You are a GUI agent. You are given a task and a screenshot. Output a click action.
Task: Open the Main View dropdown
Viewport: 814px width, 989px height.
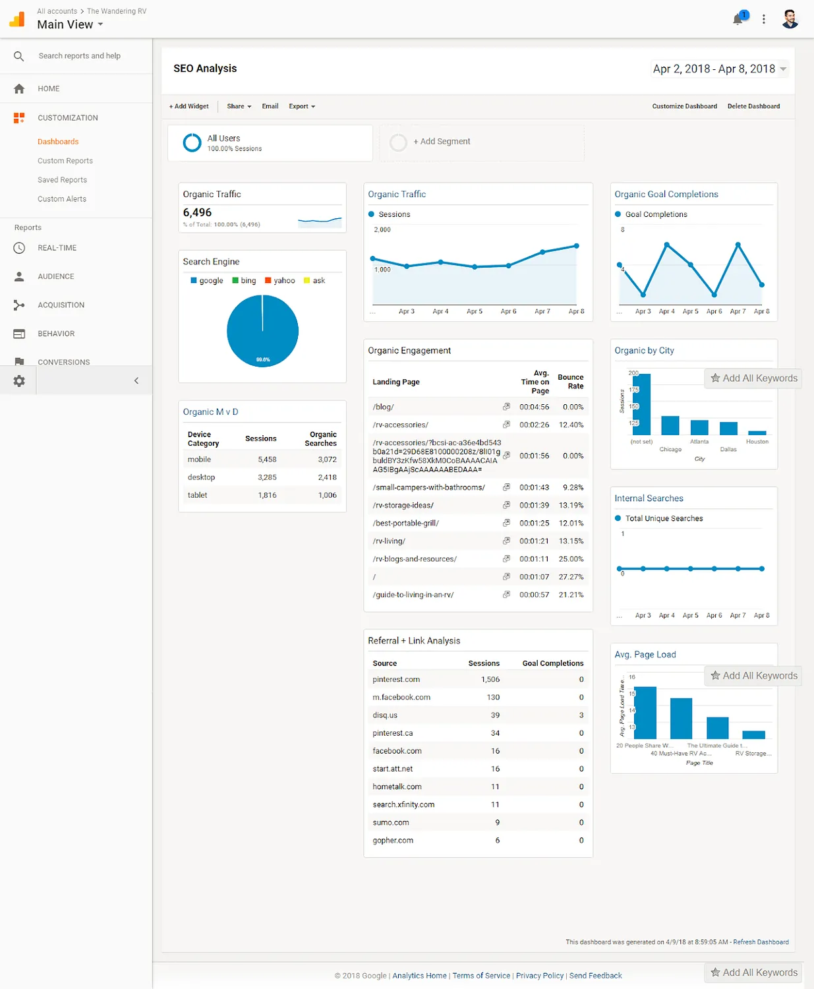[x=70, y=24]
